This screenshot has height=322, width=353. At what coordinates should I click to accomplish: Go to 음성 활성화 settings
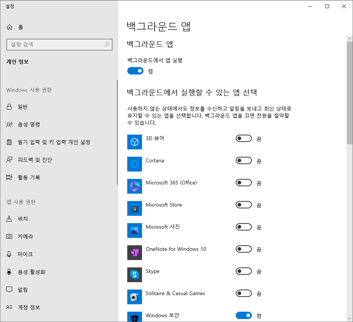[59, 272]
